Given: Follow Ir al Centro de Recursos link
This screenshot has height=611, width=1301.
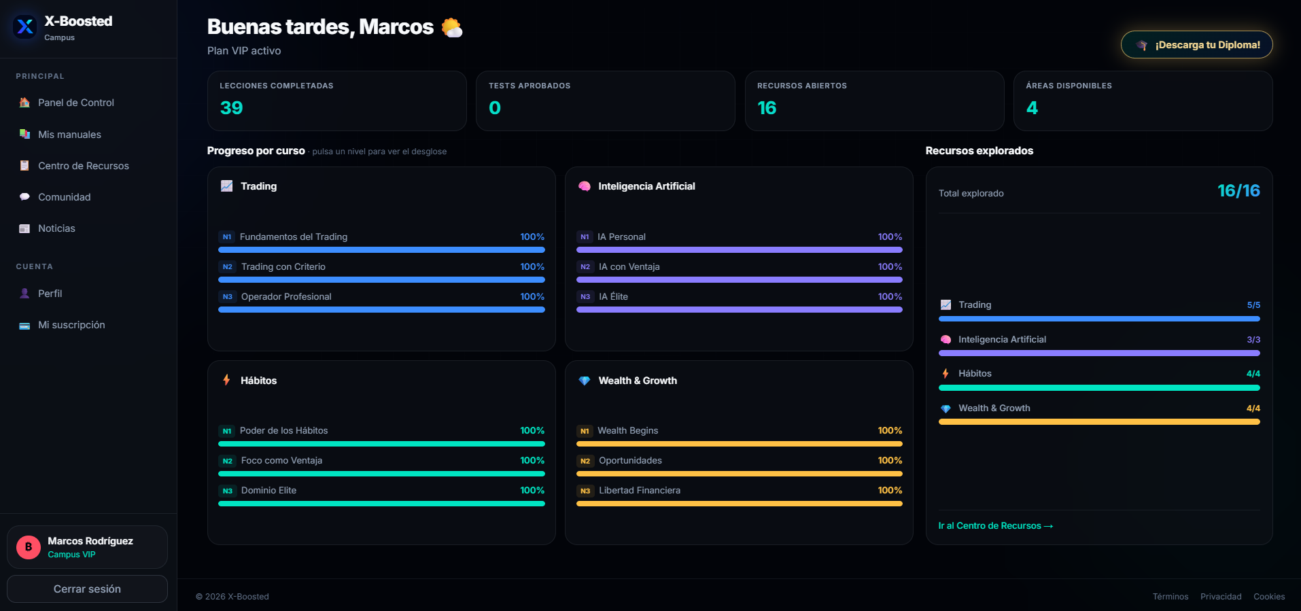Looking at the screenshot, I should [995, 526].
